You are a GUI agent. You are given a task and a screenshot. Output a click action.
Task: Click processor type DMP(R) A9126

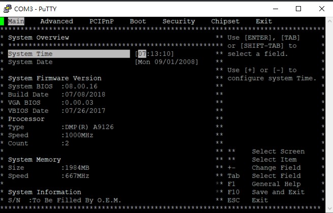point(89,127)
